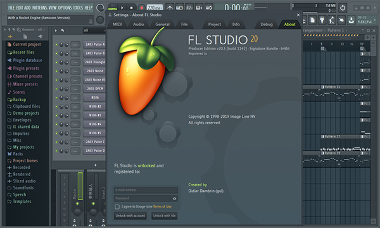Show password with the eye icon

pyautogui.click(x=174, y=198)
